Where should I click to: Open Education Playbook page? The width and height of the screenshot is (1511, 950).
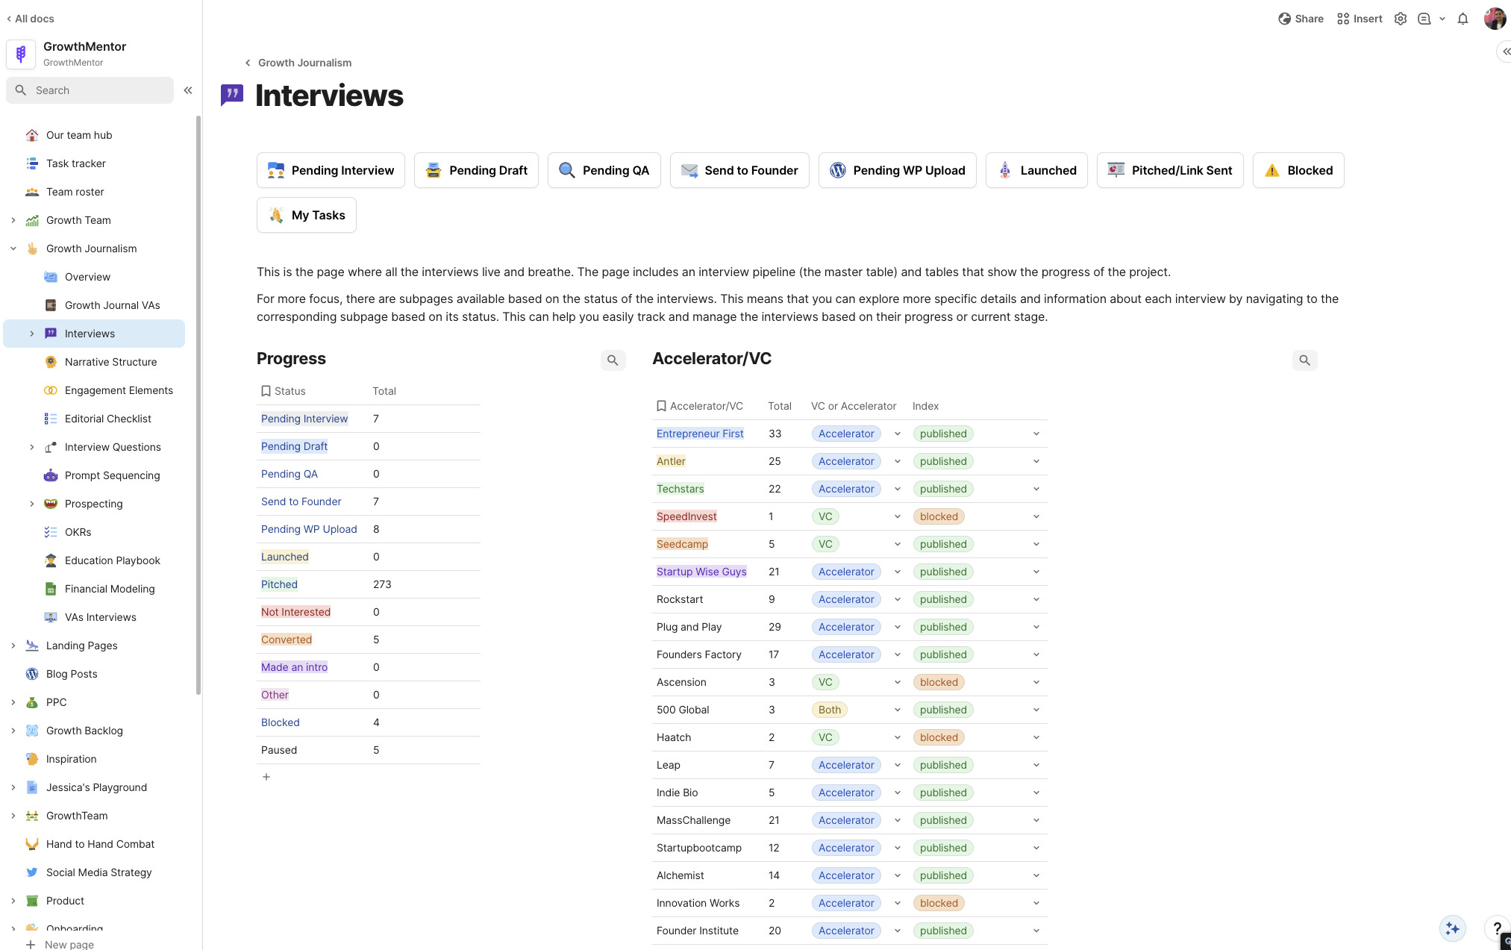(112, 560)
